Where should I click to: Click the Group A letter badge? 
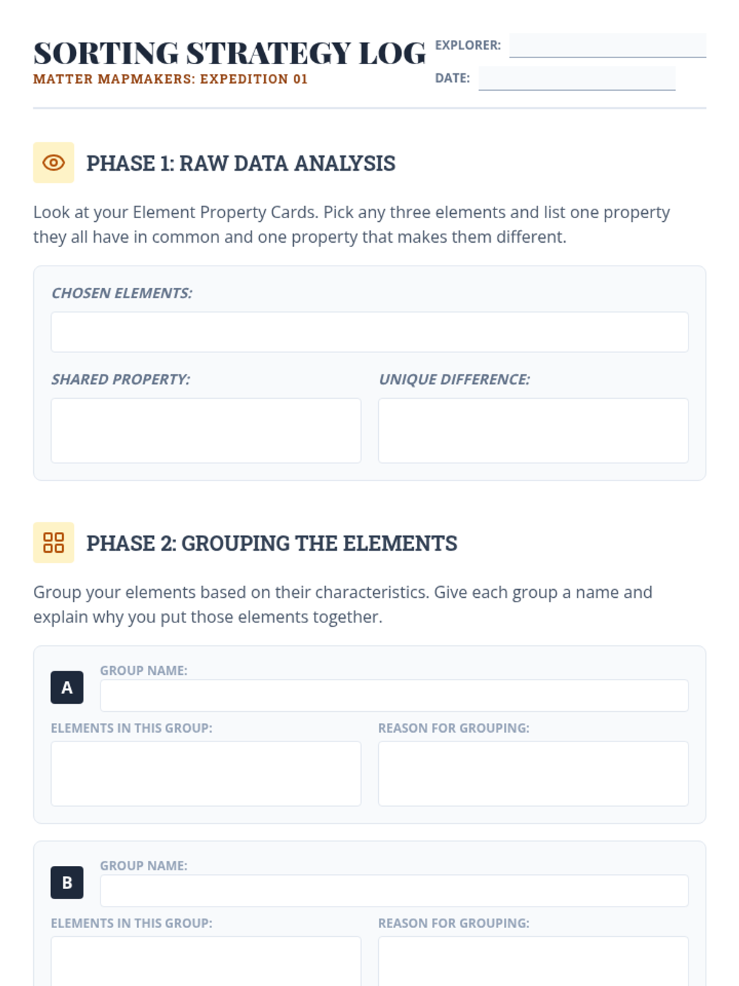(67, 688)
